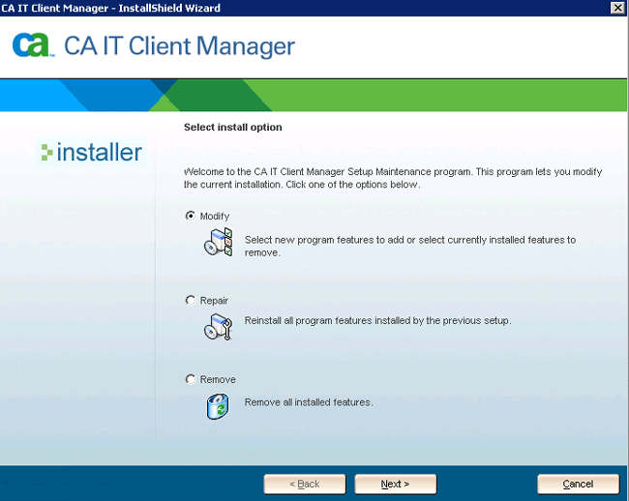Select the Remove radio button

[190, 379]
